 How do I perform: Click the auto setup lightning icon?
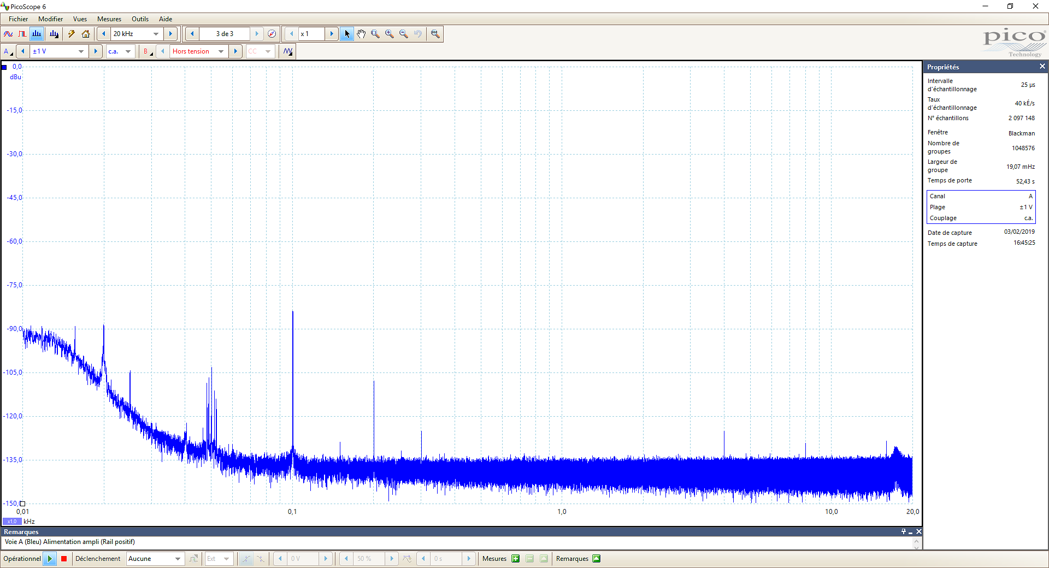coord(72,34)
